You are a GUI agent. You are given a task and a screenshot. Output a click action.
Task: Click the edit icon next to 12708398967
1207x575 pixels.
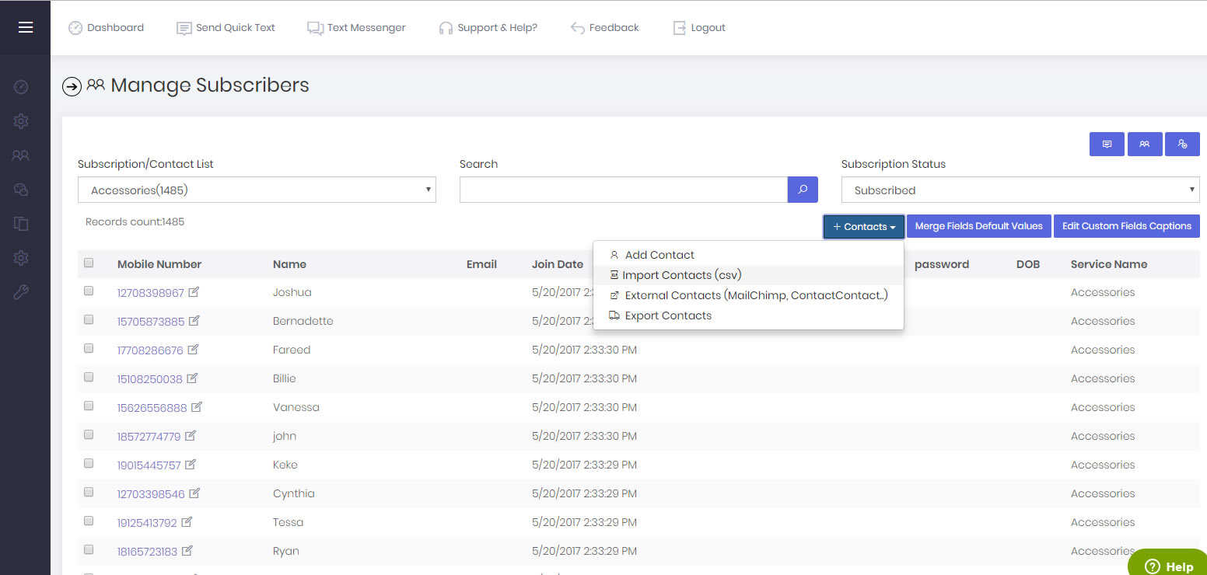(x=194, y=292)
